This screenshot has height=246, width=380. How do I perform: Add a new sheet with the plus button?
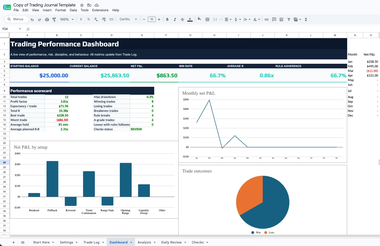point(14,242)
